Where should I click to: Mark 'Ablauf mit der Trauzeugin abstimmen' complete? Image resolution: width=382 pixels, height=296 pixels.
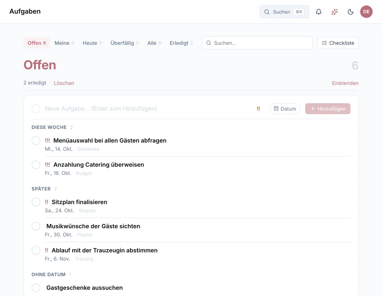[x=36, y=250]
